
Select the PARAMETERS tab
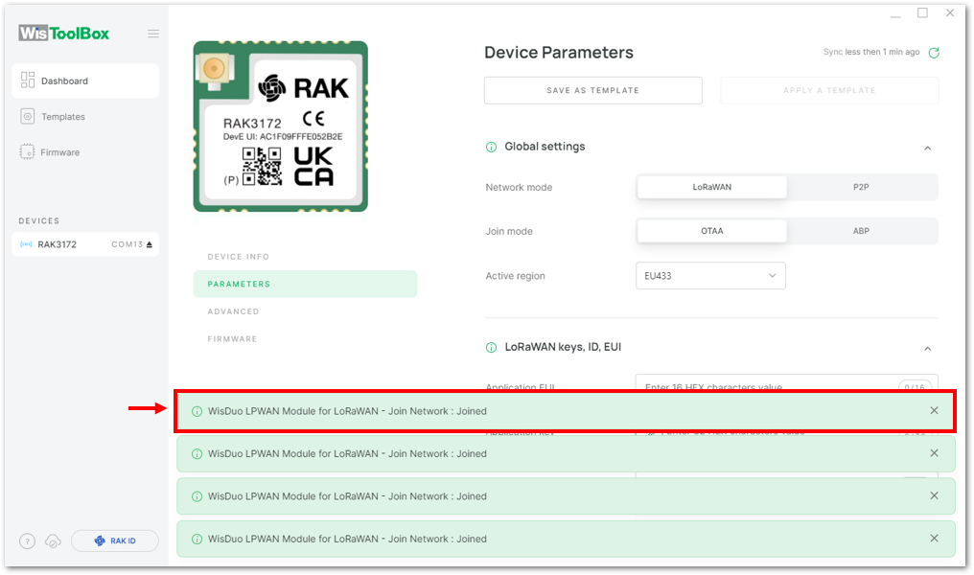point(305,284)
